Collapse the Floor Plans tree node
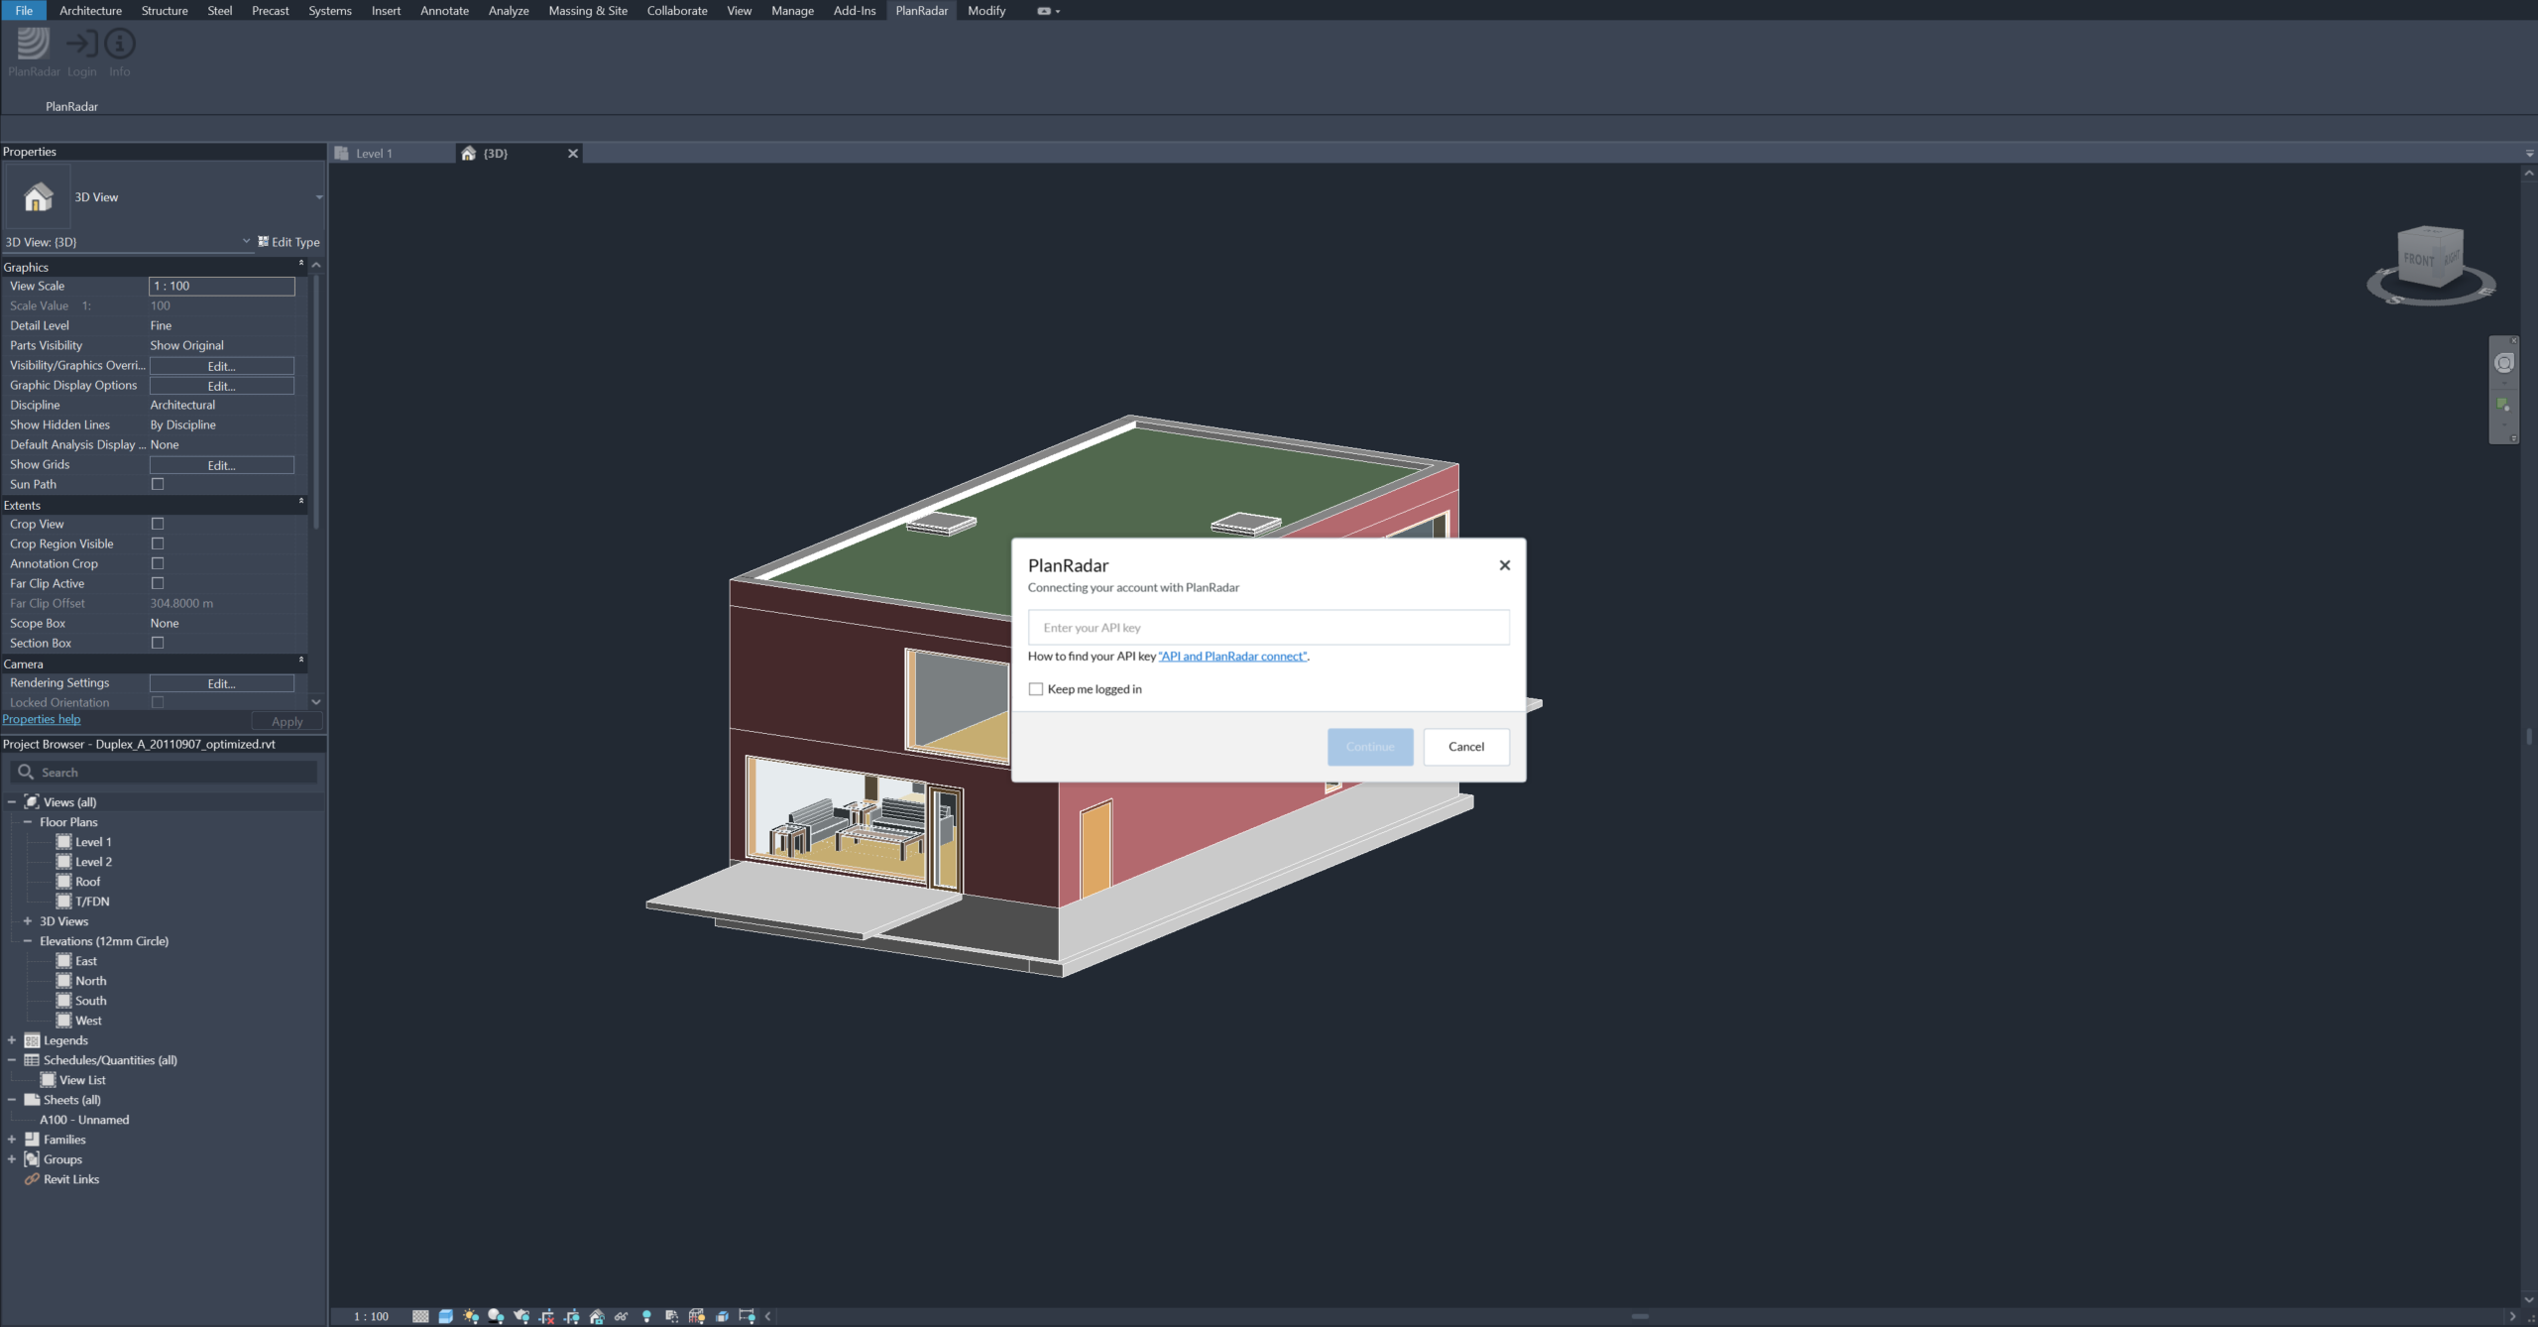2538x1327 pixels. [28, 822]
